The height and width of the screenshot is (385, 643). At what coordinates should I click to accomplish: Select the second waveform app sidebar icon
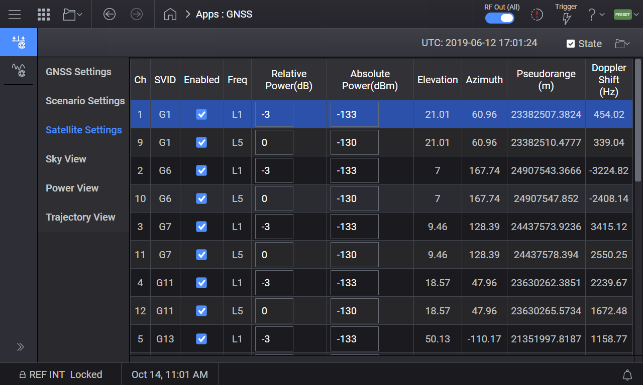tap(19, 71)
